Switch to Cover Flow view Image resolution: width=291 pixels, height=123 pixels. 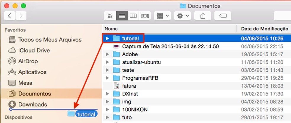[x=145, y=16]
